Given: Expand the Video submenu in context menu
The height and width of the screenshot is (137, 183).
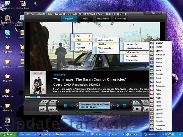Looking at the screenshot, I should pyautogui.click(x=82, y=40).
